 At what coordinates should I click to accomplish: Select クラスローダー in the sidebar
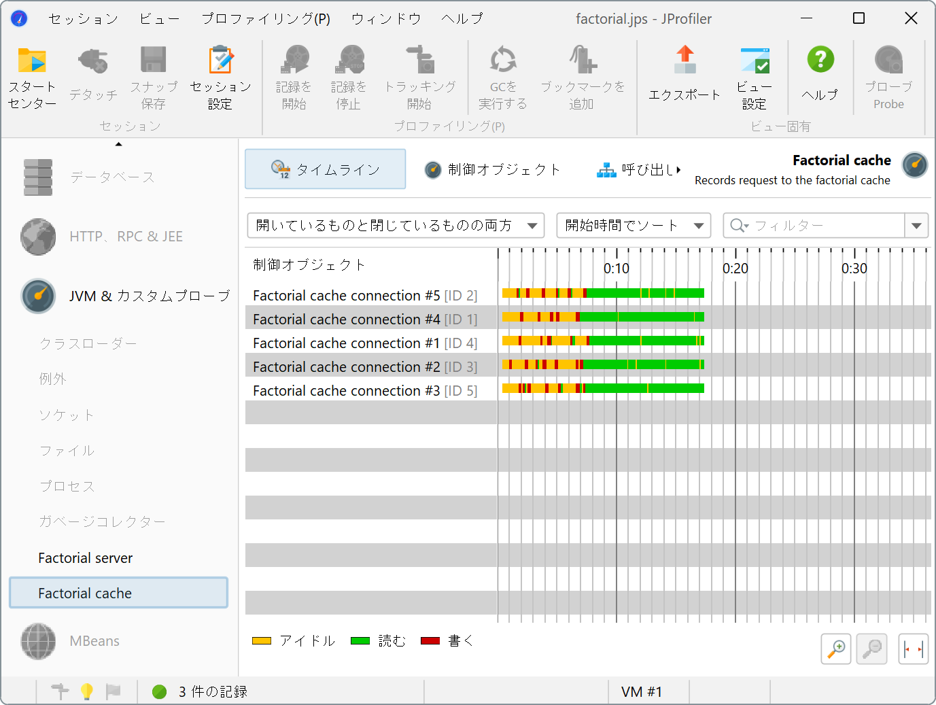[88, 344]
